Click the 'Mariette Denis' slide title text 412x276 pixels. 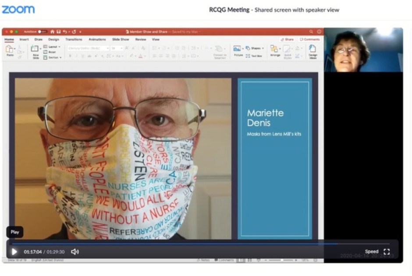click(265, 118)
